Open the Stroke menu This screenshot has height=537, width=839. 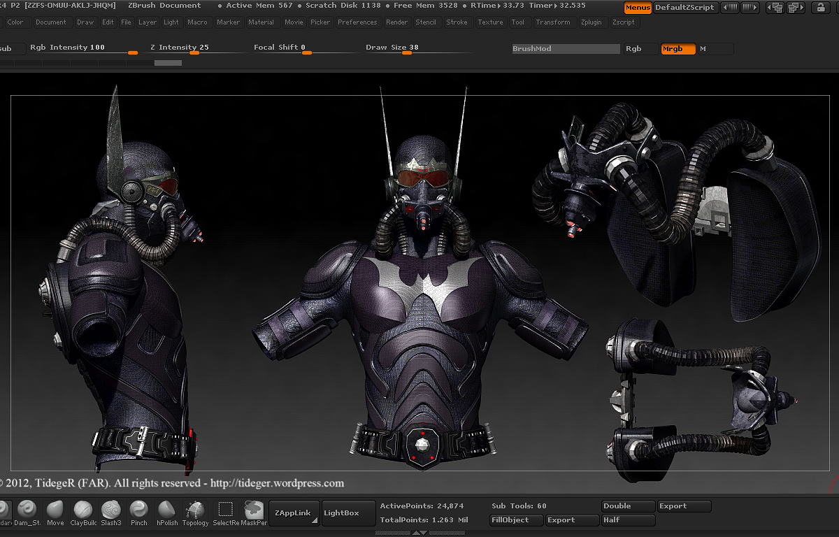[x=457, y=22]
